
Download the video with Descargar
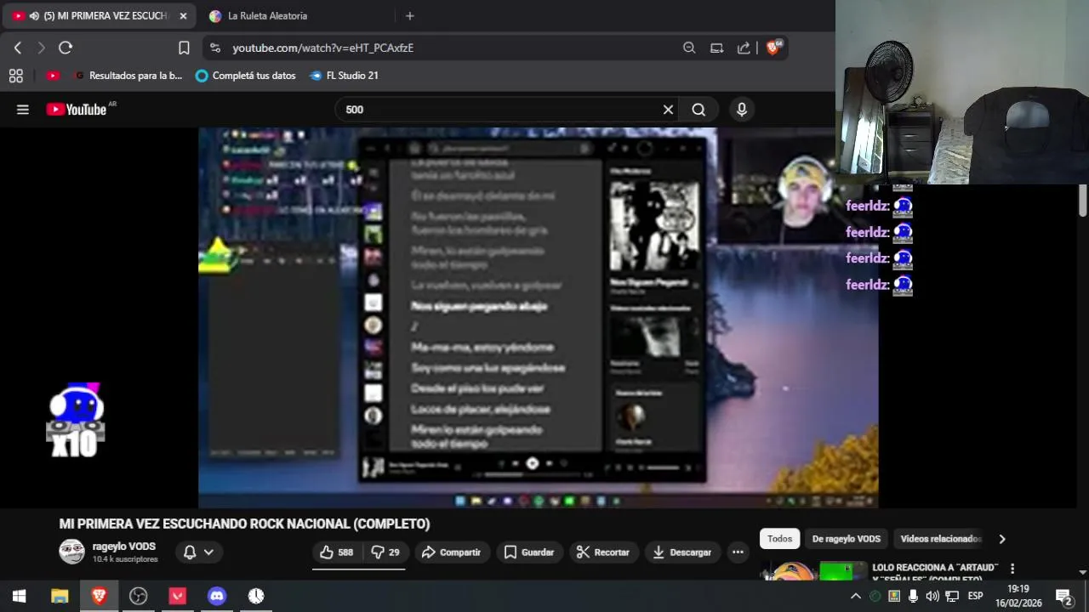click(x=682, y=552)
